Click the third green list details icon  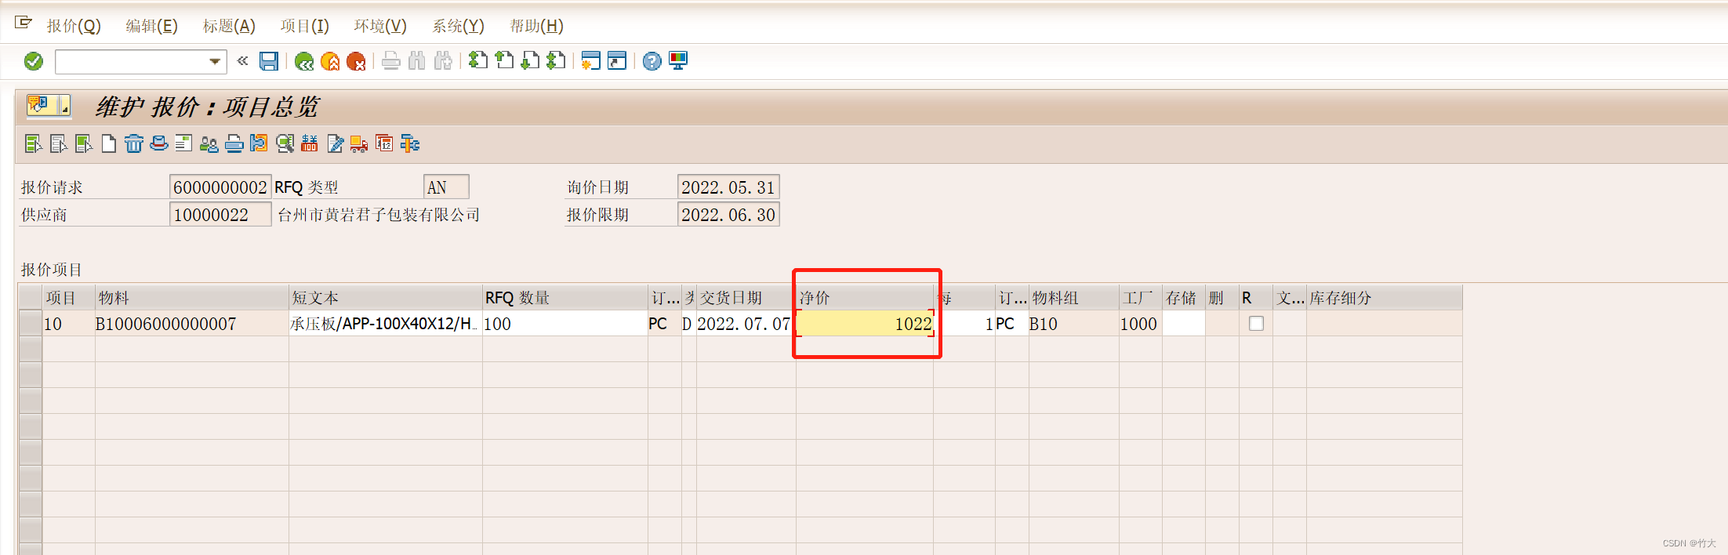point(83,143)
